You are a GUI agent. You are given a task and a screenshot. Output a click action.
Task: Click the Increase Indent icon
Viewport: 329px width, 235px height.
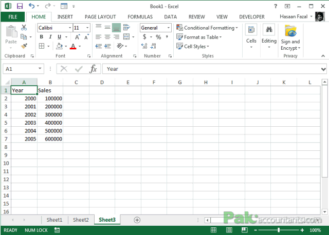click(107, 46)
